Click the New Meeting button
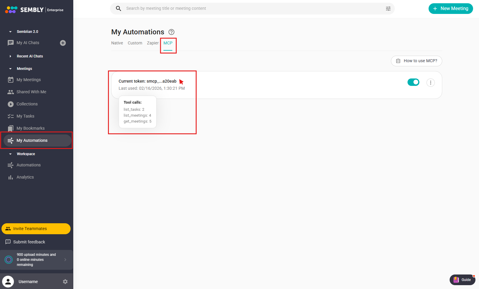The width and height of the screenshot is (479, 289). pos(451,9)
